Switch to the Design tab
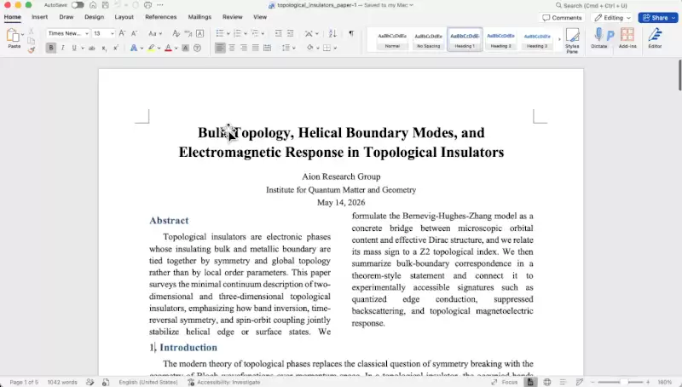This screenshot has width=682, height=387. coord(95,17)
